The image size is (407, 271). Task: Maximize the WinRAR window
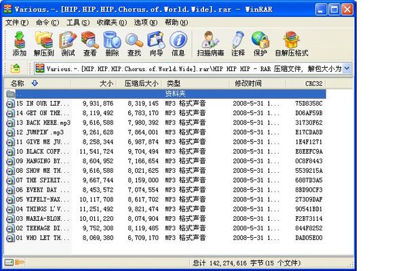(x=334, y=10)
